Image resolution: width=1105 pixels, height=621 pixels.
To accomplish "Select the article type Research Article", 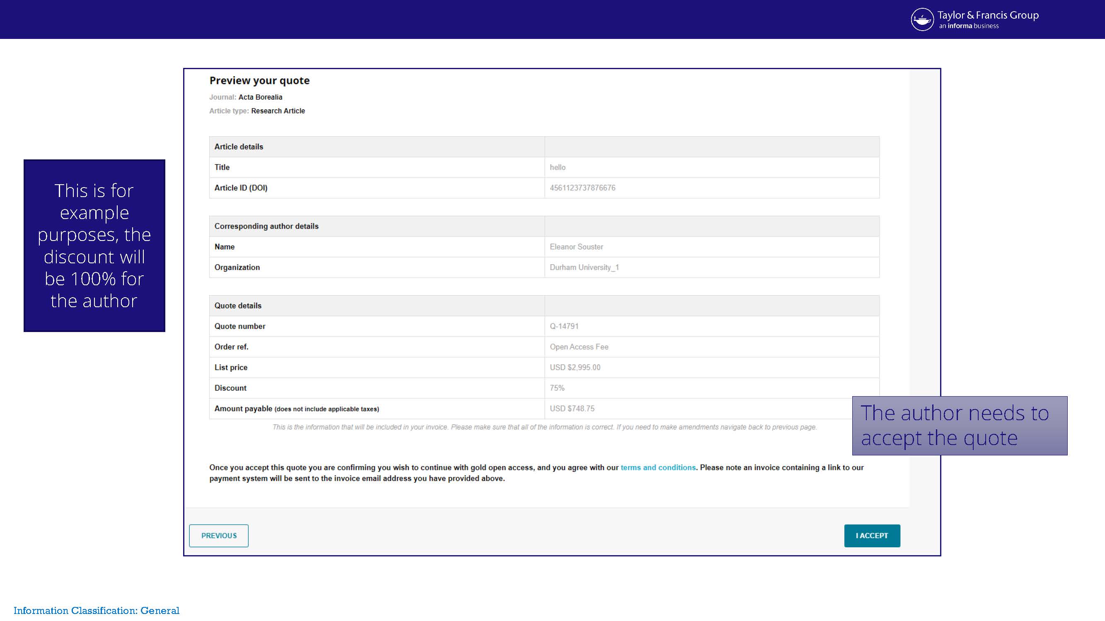I will [x=278, y=111].
